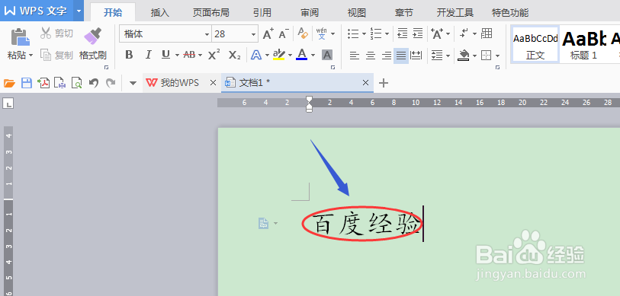Switch to the 审阅 (Review) tab
Screen dimensions: 620x296
tap(310, 13)
